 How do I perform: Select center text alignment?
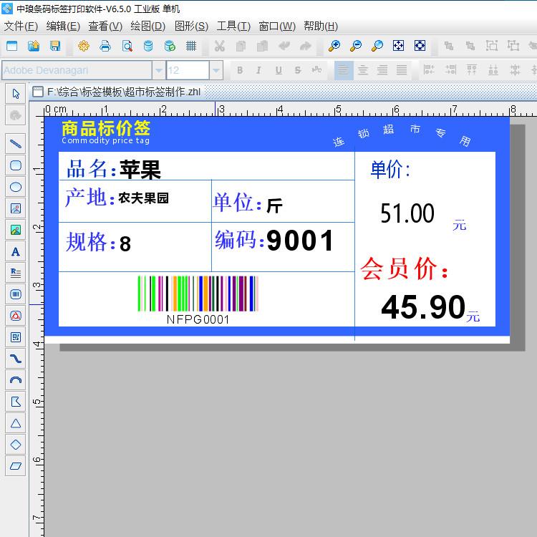tap(363, 70)
